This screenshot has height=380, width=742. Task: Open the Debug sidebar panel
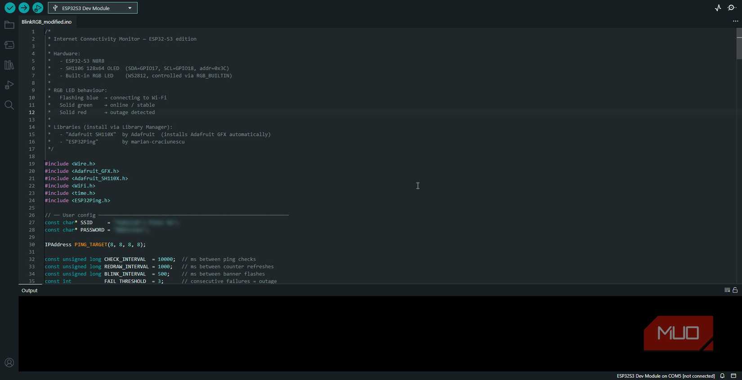(x=9, y=85)
